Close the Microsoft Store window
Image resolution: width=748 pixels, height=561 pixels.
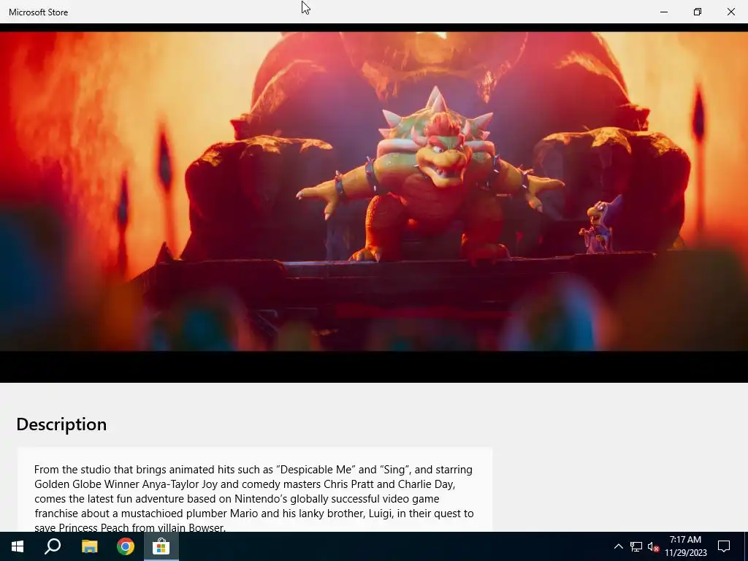[x=730, y=12]
